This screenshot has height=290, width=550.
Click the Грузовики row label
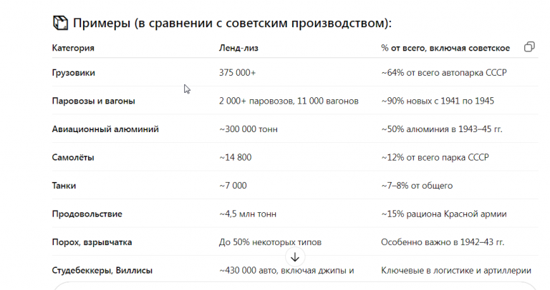[x=73, y=73]
